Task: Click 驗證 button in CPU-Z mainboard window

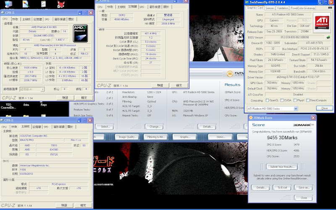Action: click(64, 205)
